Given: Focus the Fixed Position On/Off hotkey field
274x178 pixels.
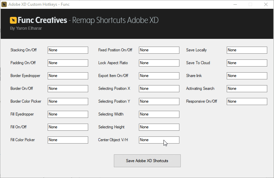Looking at the screenshot, I should [159, 50].
